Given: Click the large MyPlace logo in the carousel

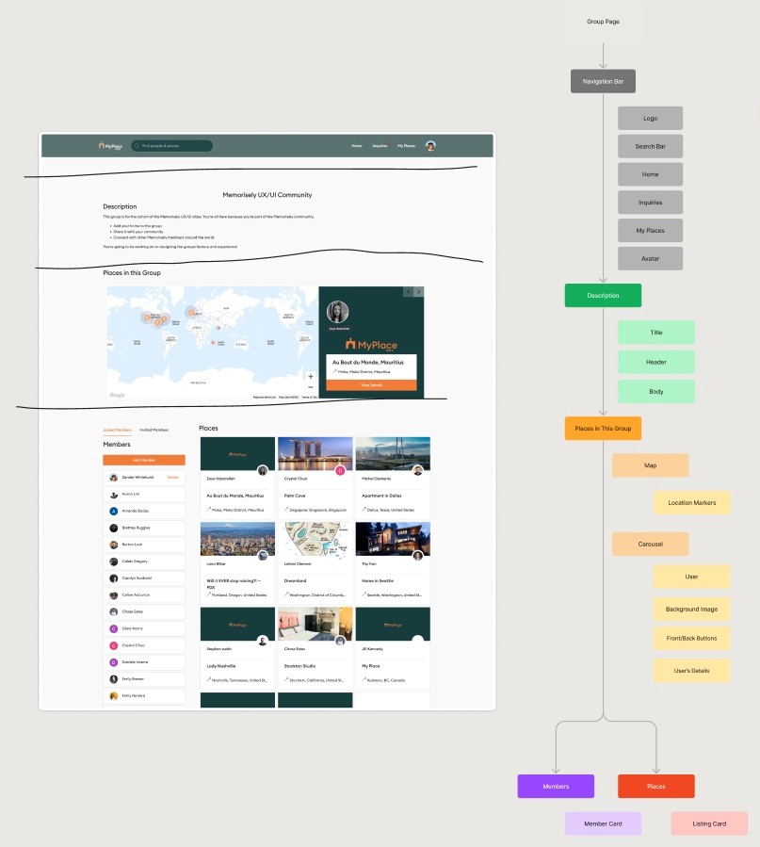Looking at the screenshot, I should pos(371,344).
